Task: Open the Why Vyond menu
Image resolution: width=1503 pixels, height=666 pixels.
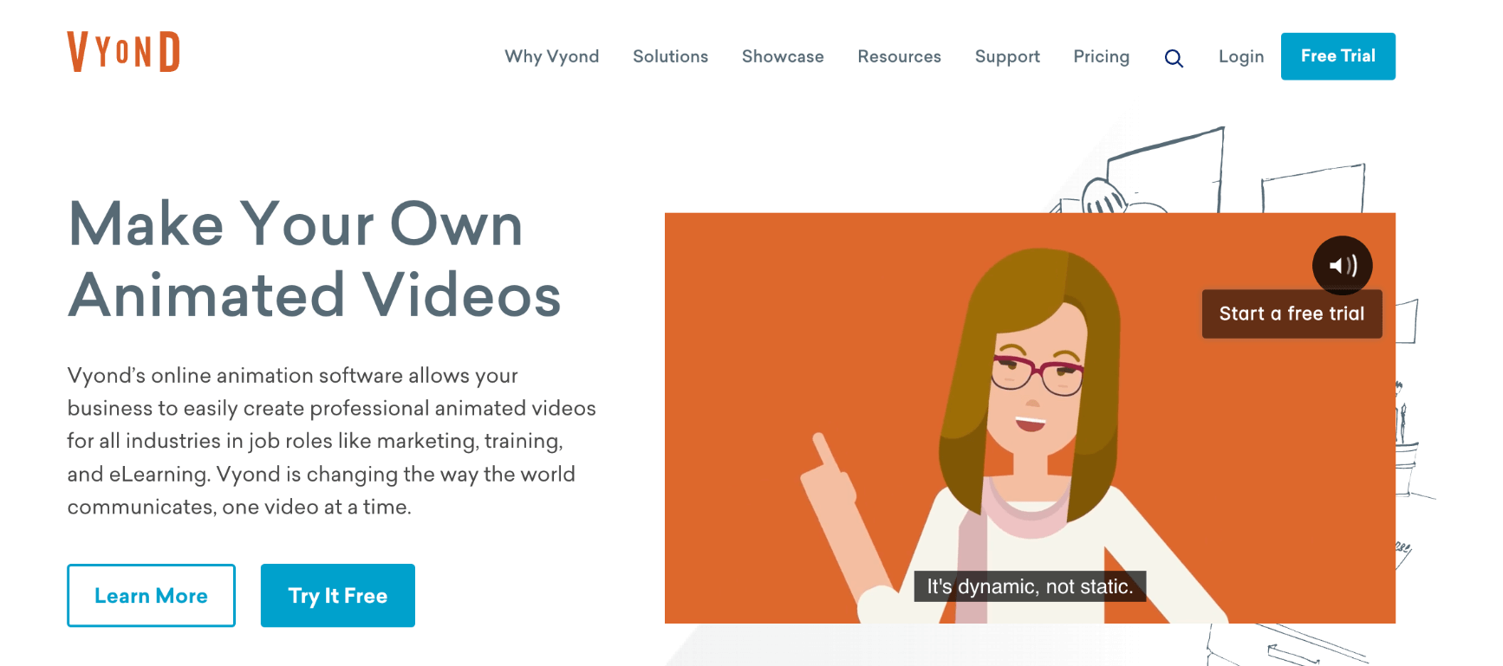Action: [x=552, y=56]
